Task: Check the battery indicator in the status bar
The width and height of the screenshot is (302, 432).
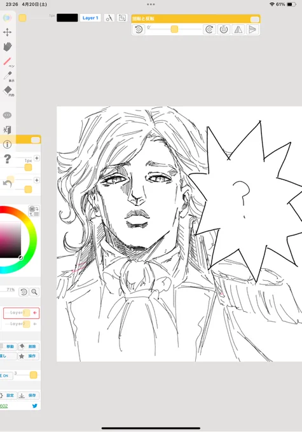Action: click(291, 4)
